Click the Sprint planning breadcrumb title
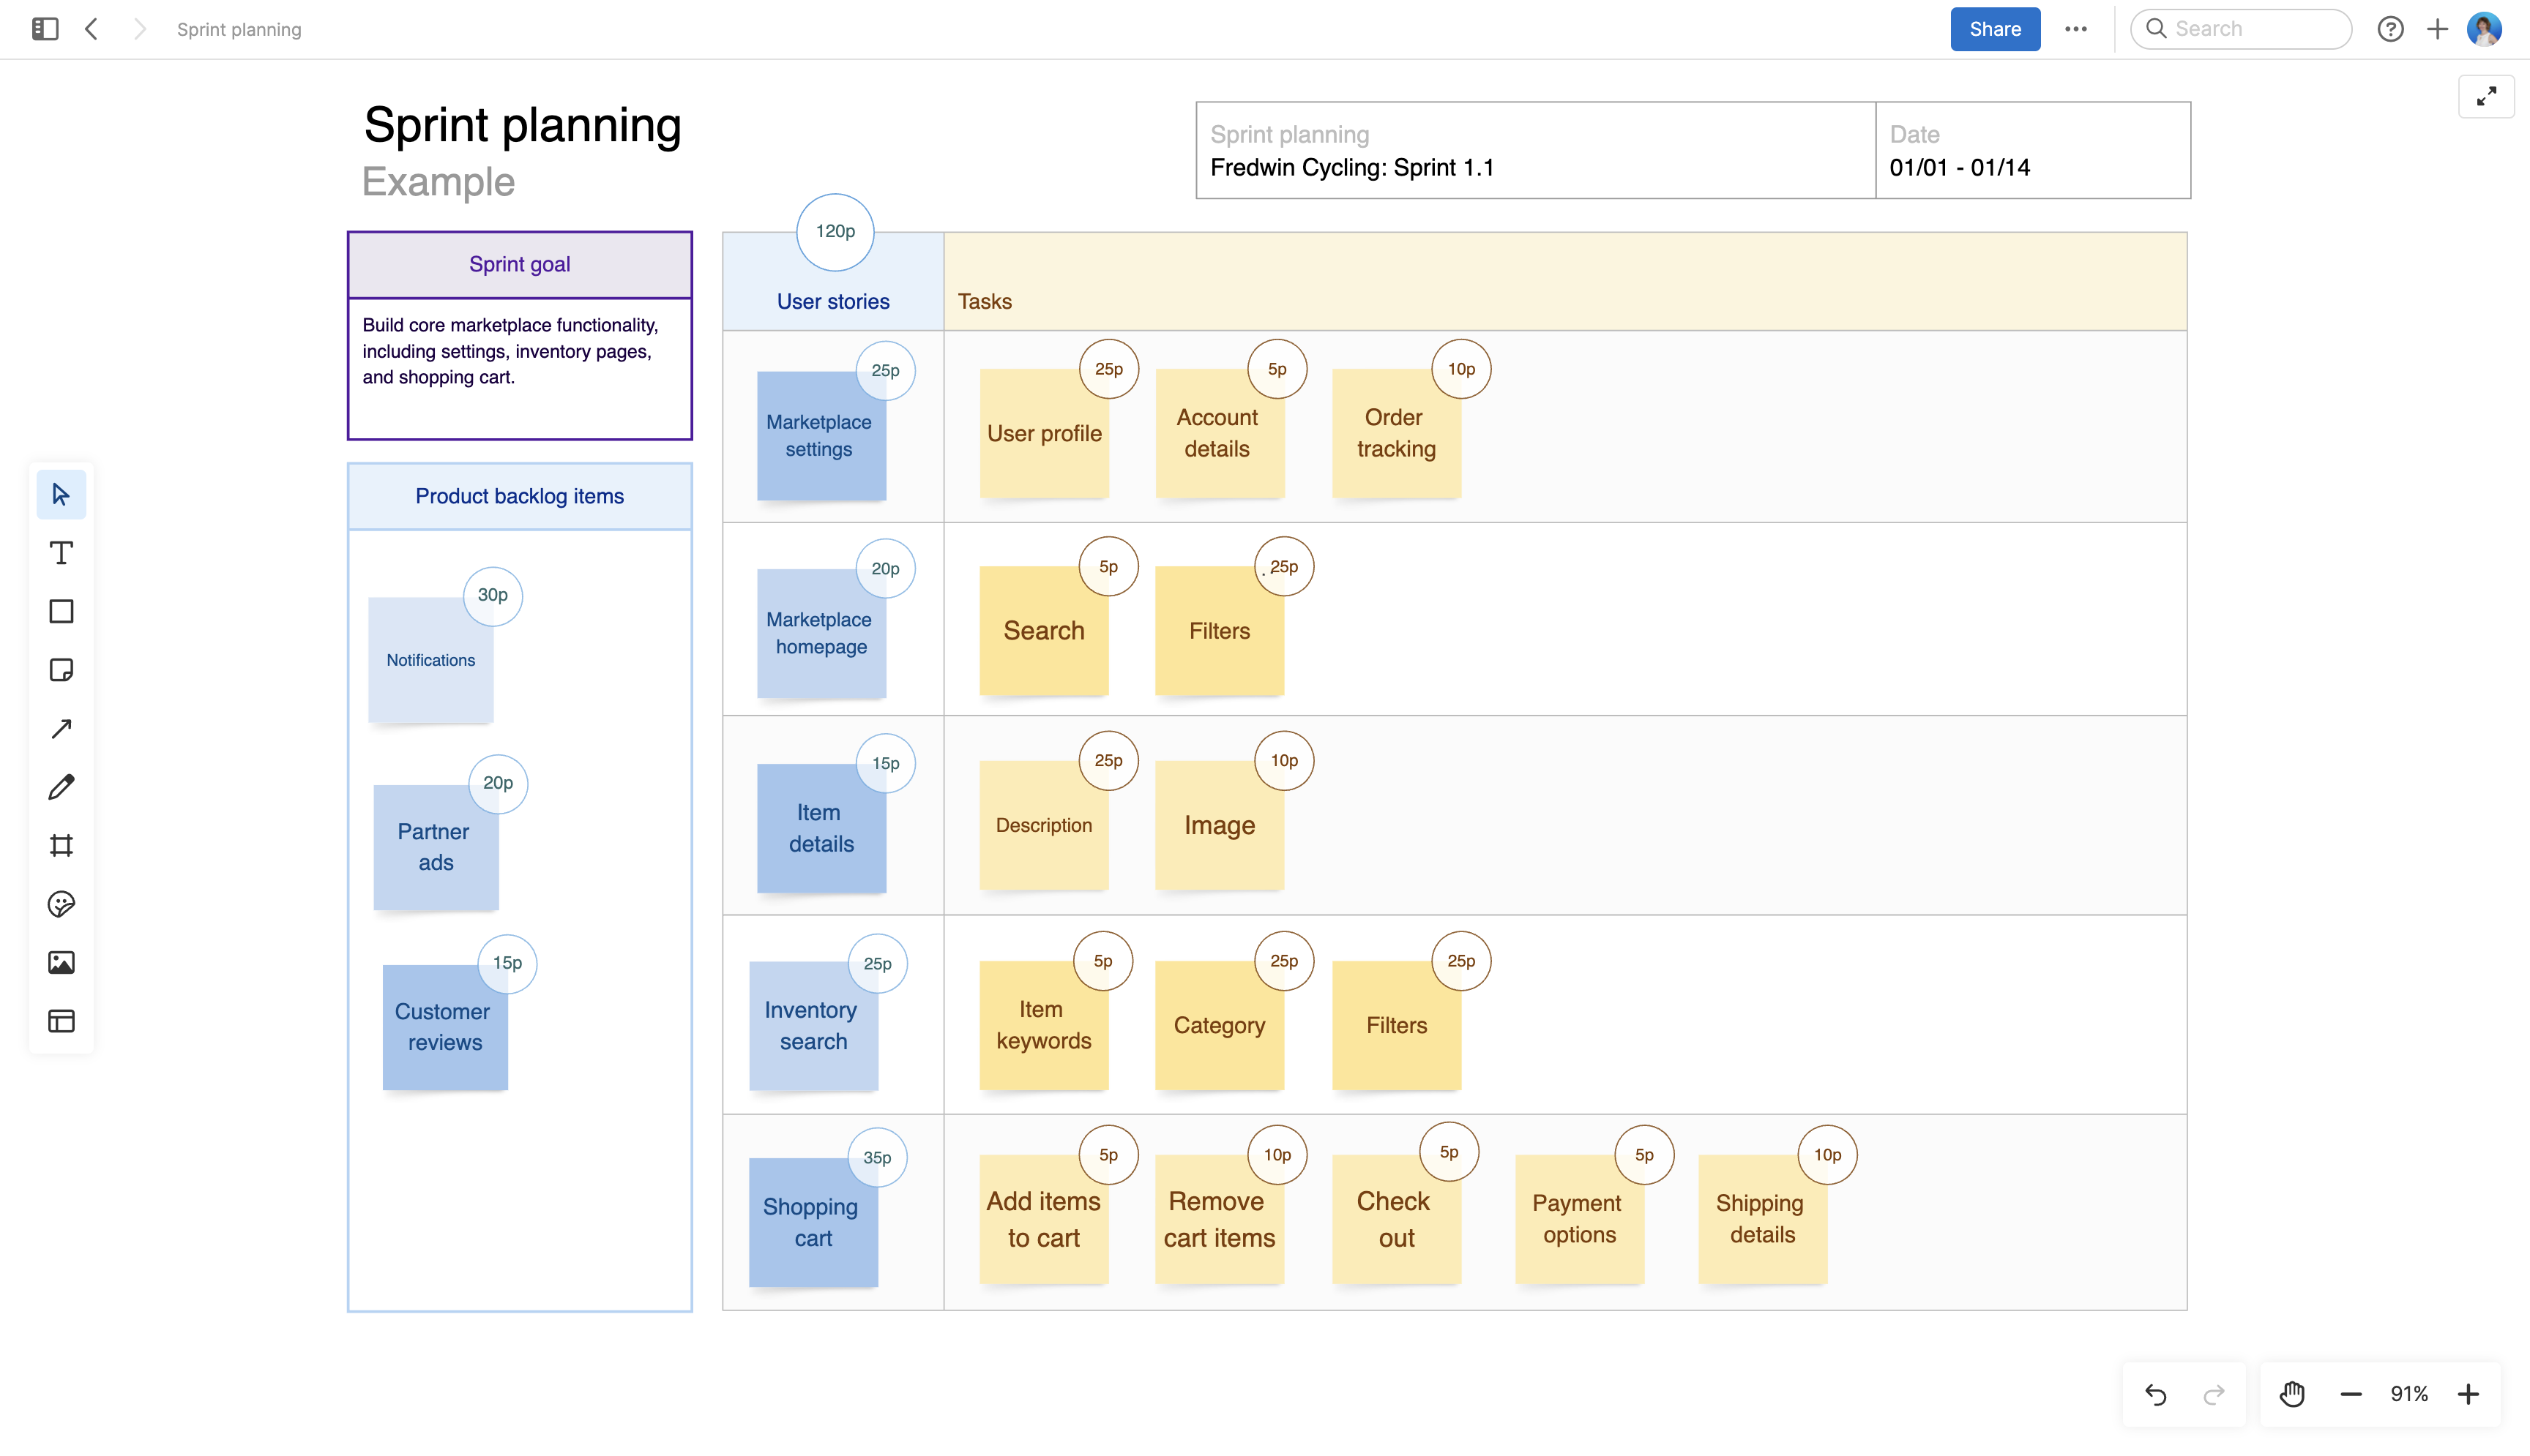This screenshot has height=1456, width=2530. 239,29
